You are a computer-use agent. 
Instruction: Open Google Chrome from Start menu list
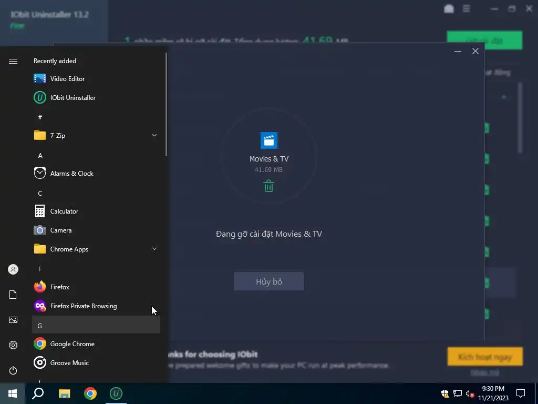tap(96, 344)
